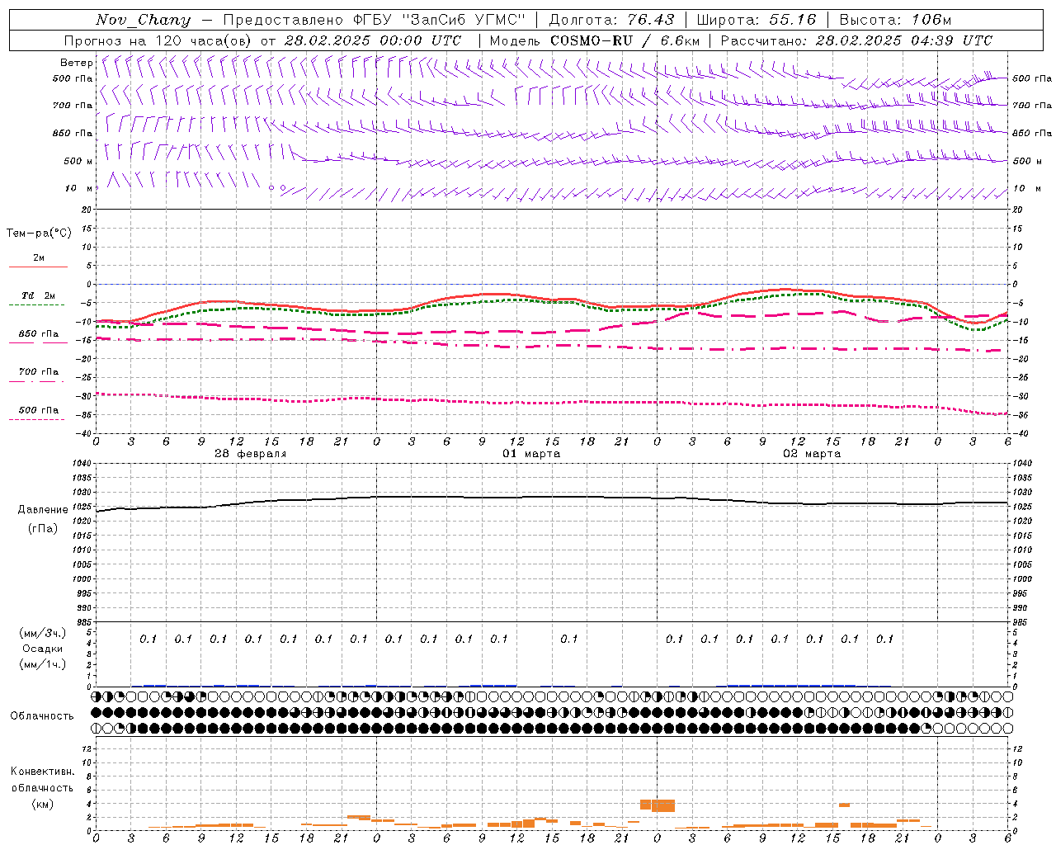Viewport: 1056px width, 845px height.
Task: Click '700 гПа' in the temperature legend
Action: pyautogui.click(x=39, y=372)
